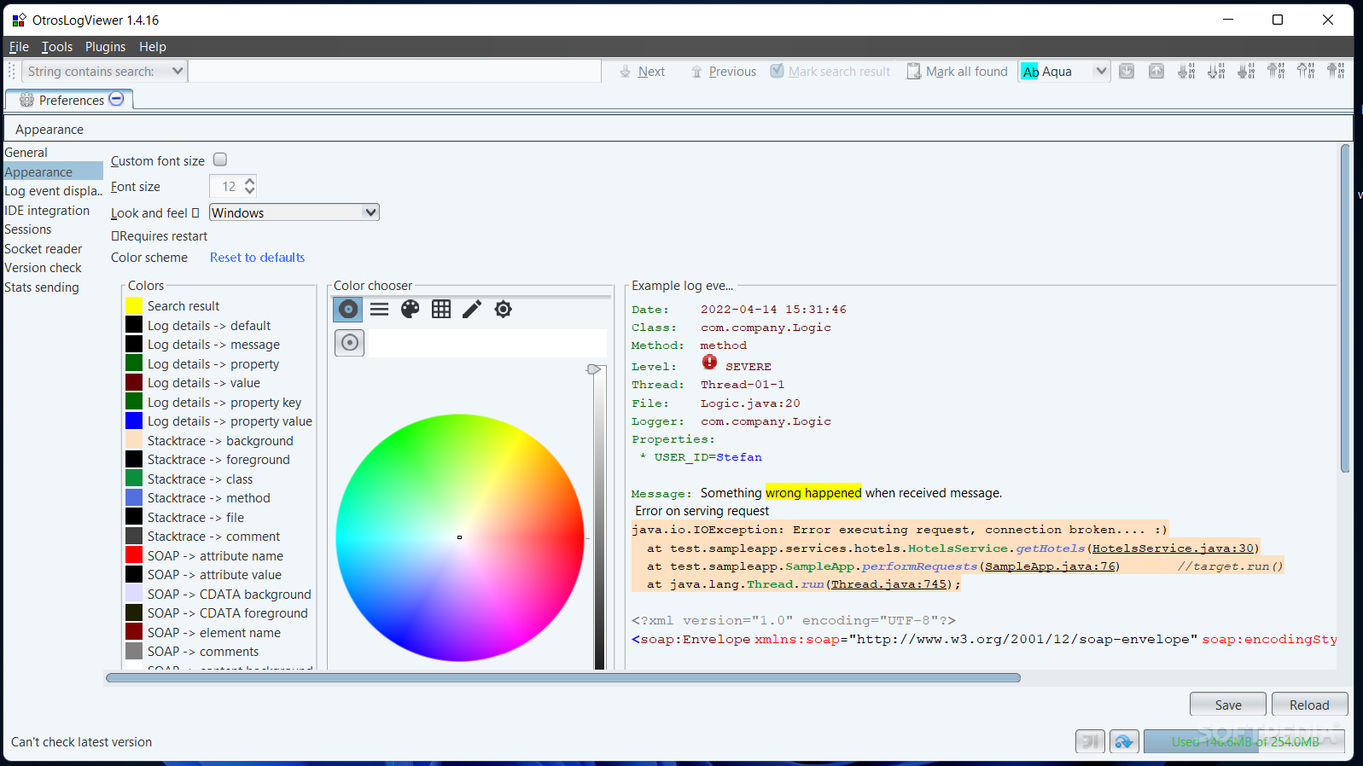Toggle the Custom font size checkbox
Viewport: 1363px width, 766px height.
pos(220,160)
